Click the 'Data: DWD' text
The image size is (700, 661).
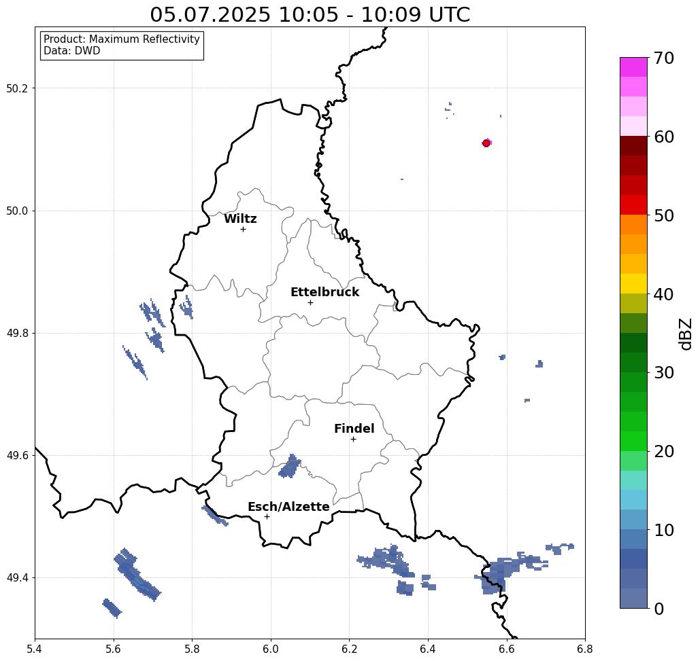click(72, 51)
